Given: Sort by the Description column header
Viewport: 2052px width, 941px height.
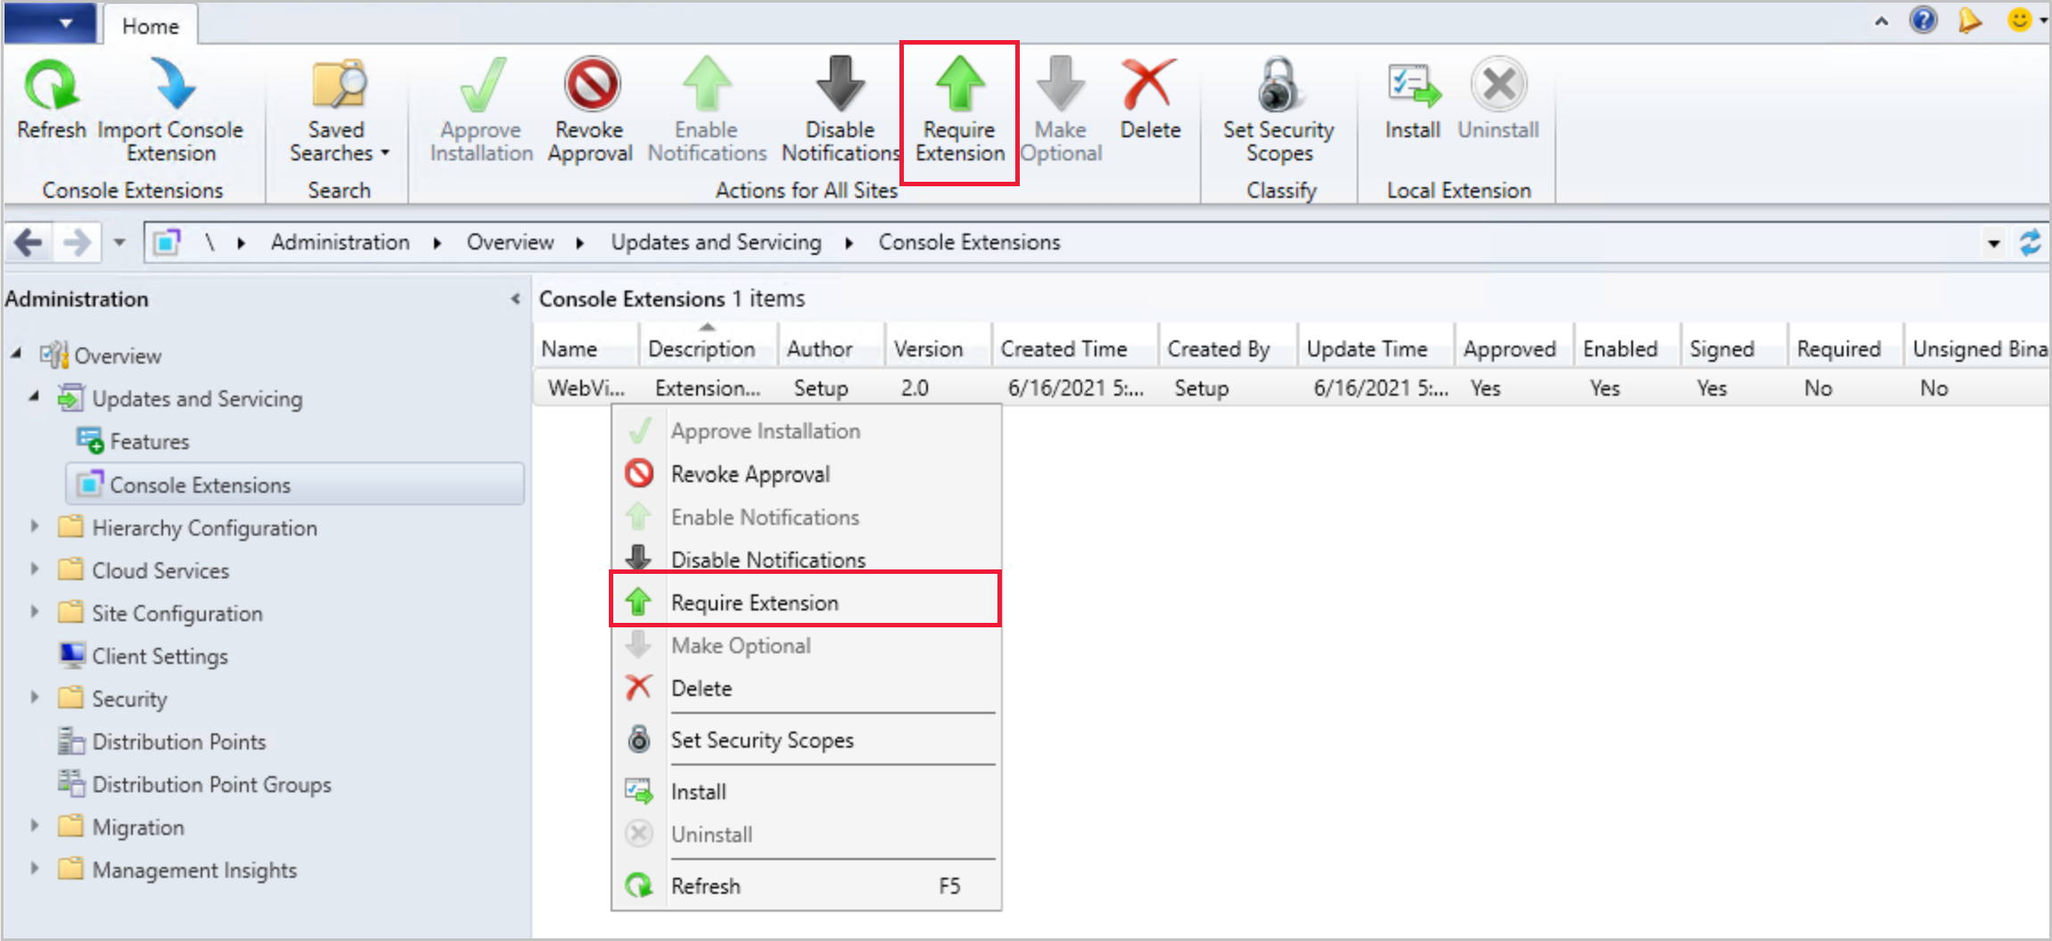Looking at the screenshot, I should (708, 348).
